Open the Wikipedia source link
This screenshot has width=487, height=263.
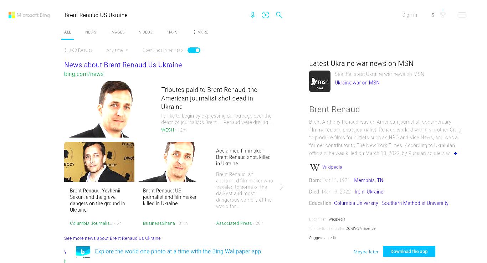(332, 167)
